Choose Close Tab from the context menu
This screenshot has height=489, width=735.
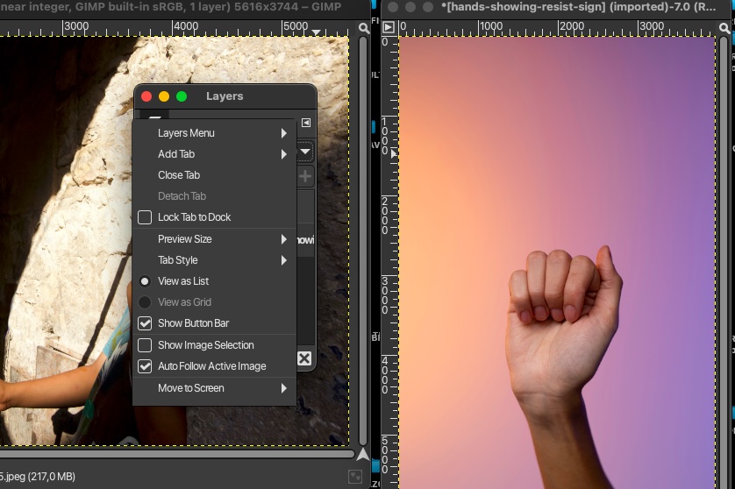(x=215, y=175)
